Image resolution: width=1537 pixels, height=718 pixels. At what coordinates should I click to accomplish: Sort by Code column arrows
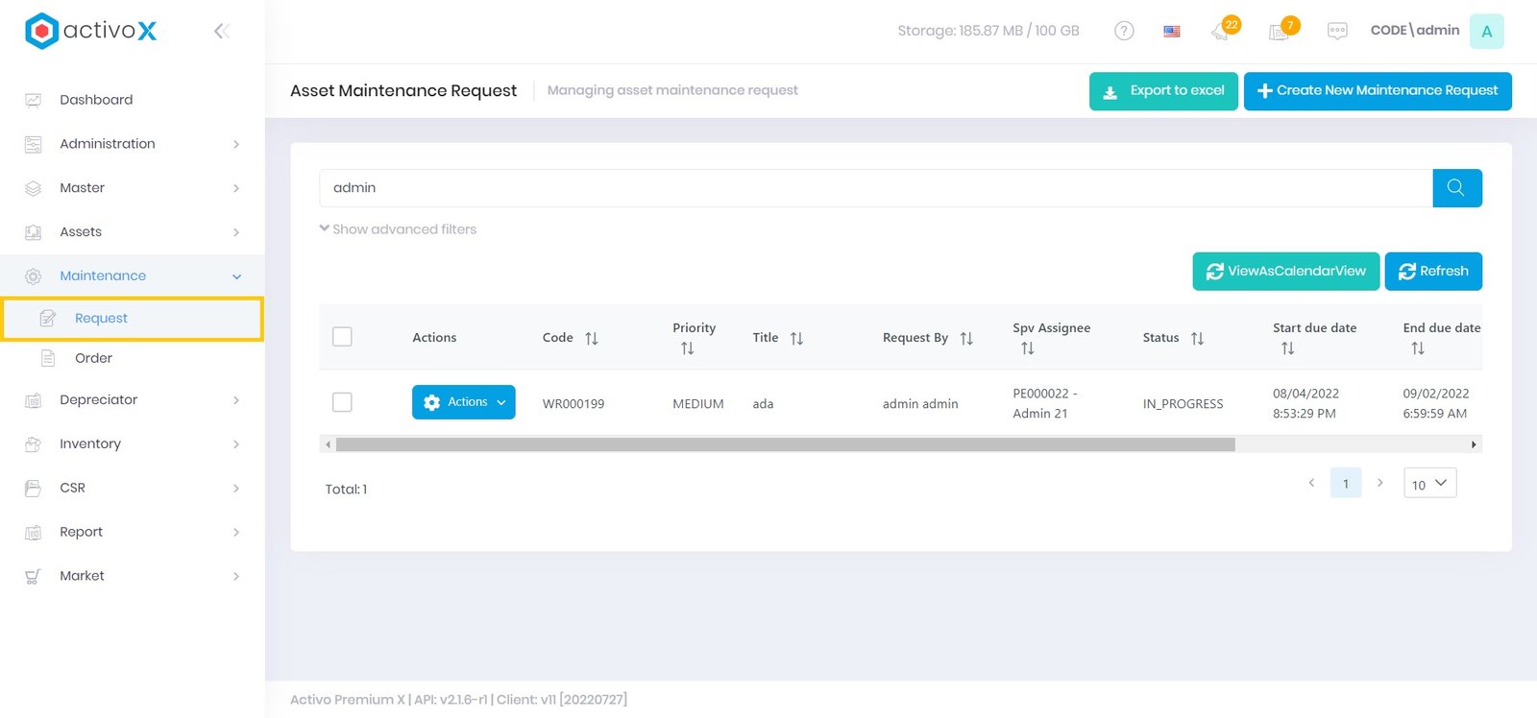click(592, 338)
